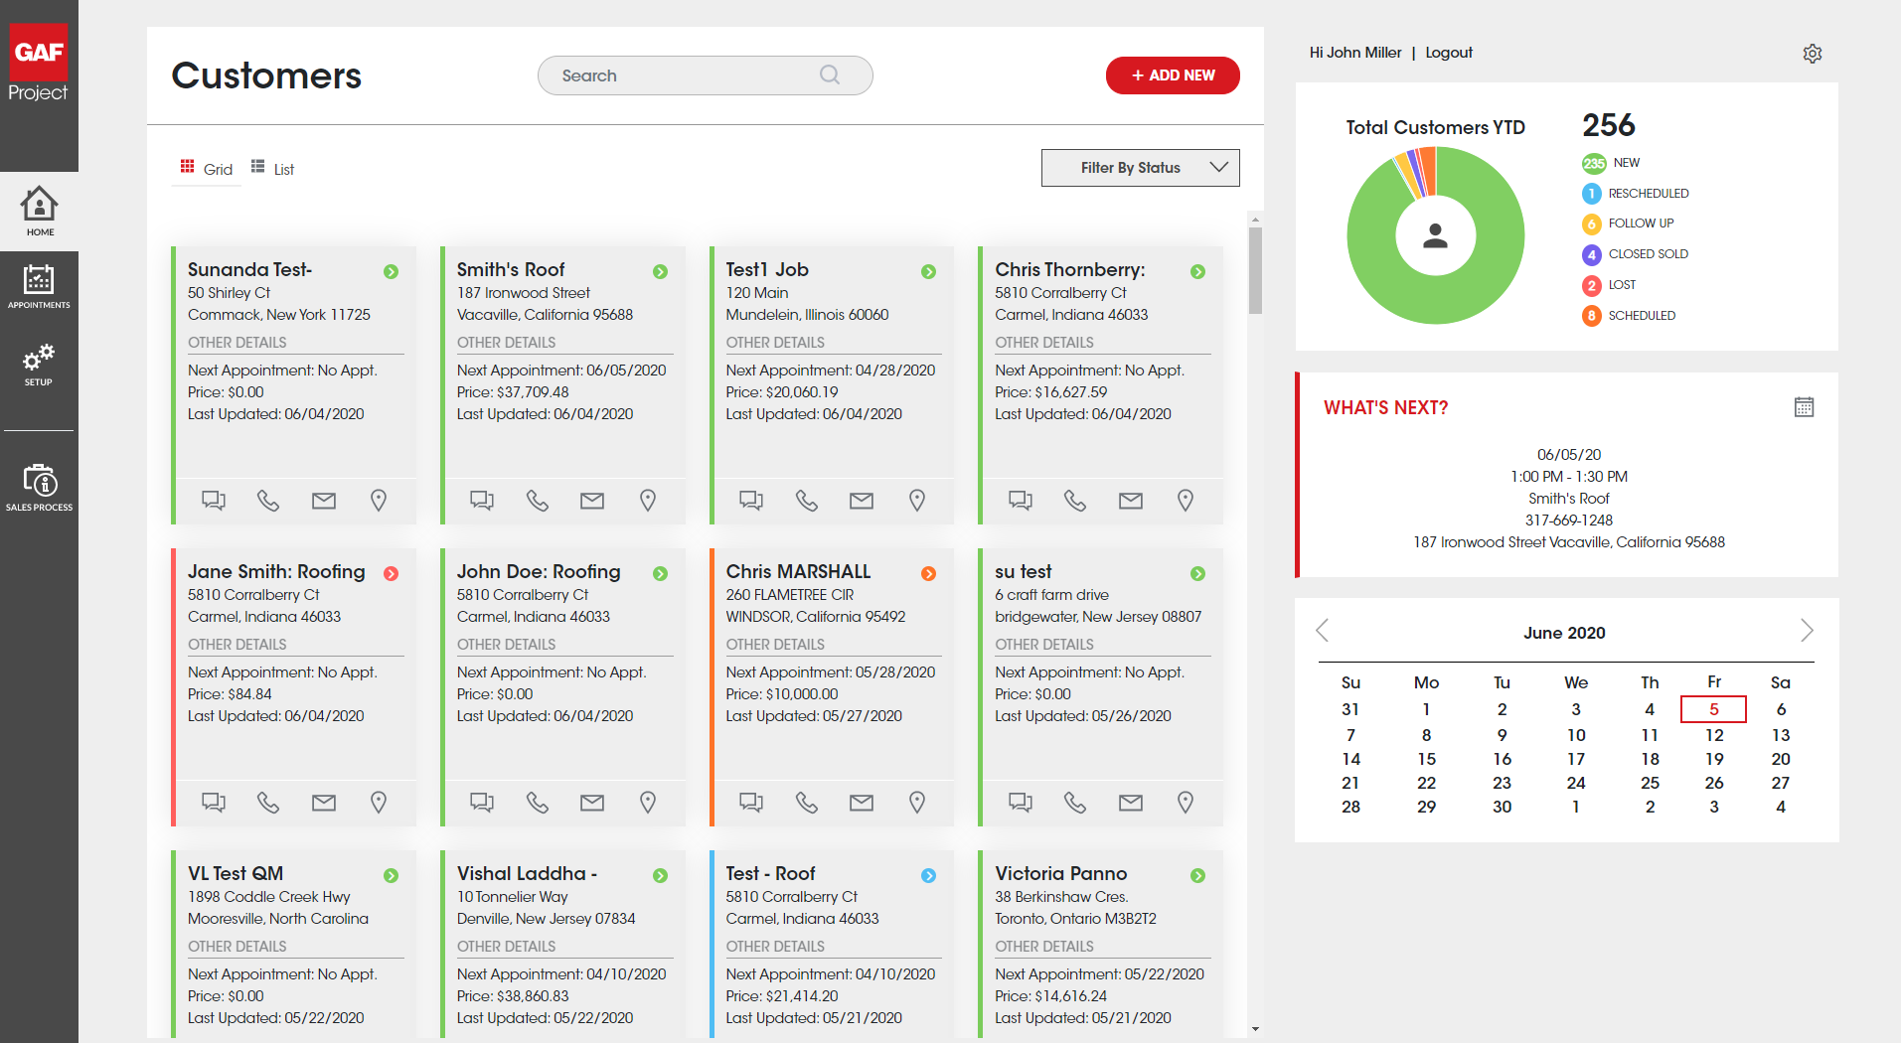
Task: Click phone number 317-669-1248
Action: tap(1569, 520)
